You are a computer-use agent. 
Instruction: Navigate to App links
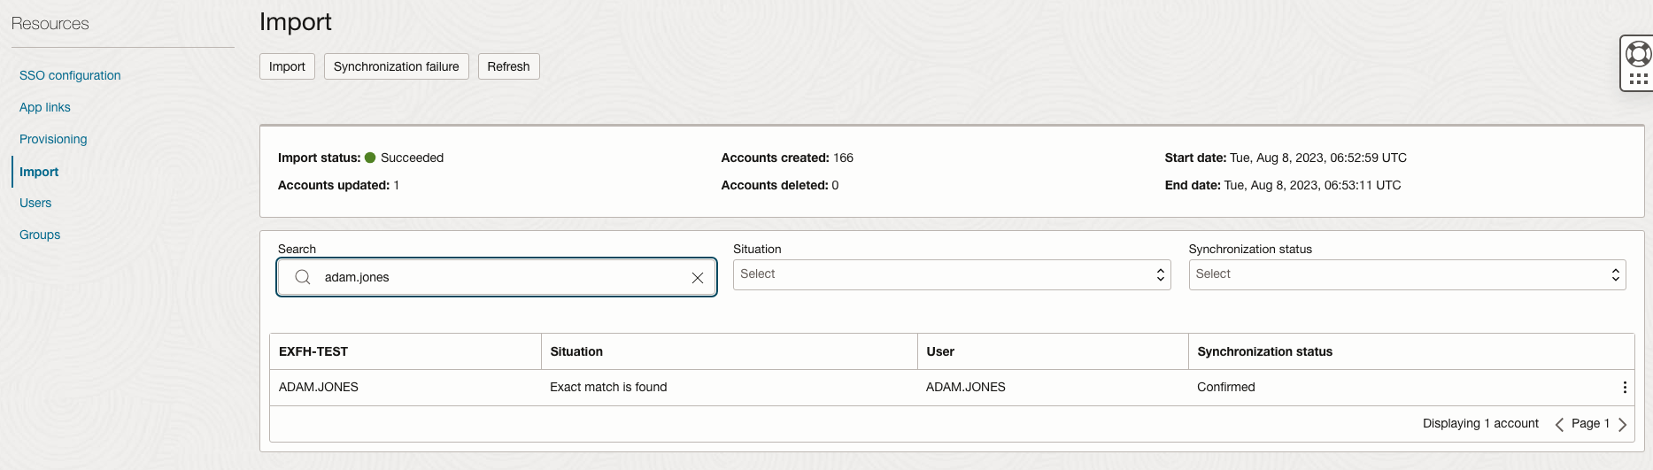click(x=45, y=107)
